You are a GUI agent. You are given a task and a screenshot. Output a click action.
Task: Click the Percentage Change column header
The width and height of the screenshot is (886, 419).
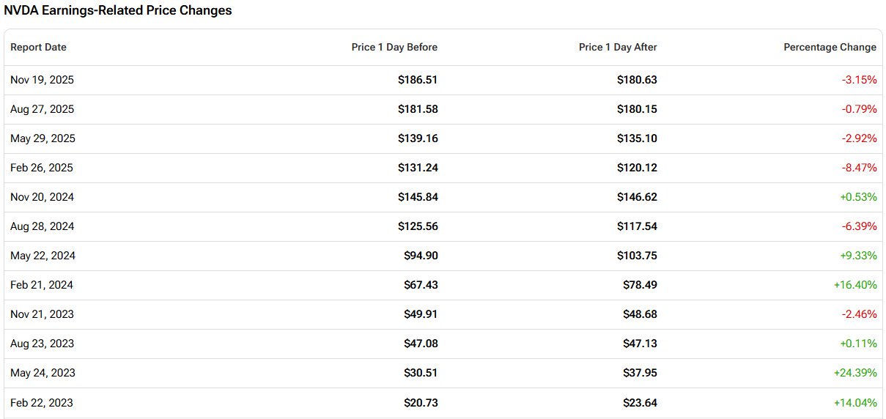tap(830, 47)
